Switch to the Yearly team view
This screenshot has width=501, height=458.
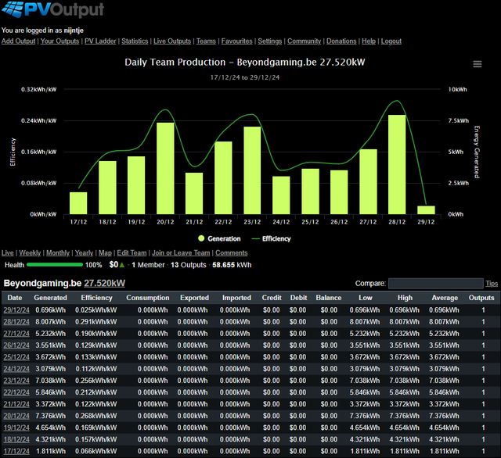[x=84, y=253]
